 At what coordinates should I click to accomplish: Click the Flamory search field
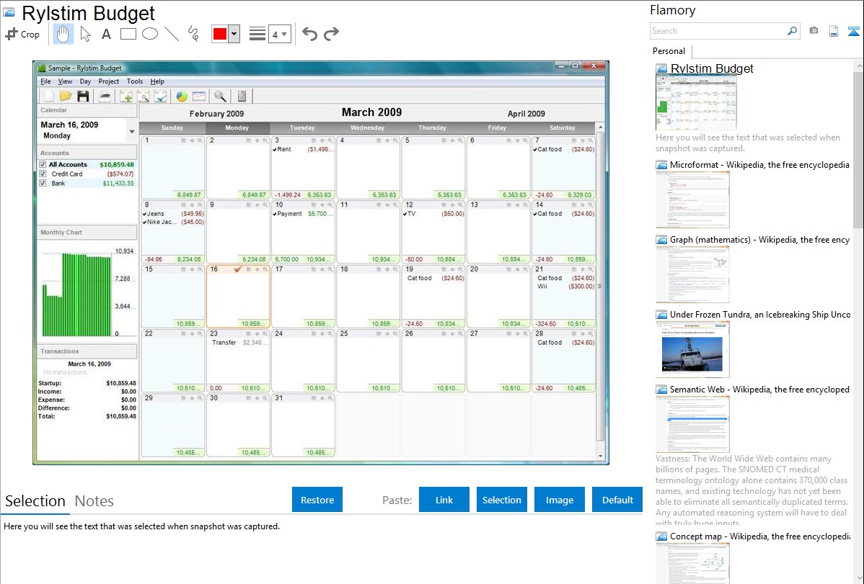(718, 31)
